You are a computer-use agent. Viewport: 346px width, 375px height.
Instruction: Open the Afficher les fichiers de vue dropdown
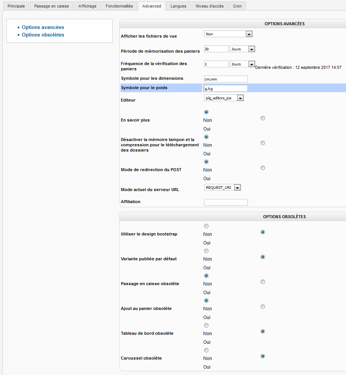click(x=228, y=34)
